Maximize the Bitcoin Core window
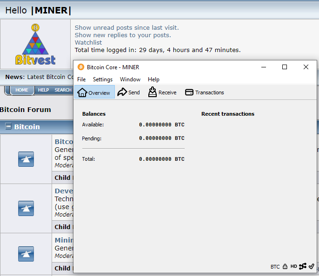The height and width of the screenshot is (276, 319). pyautogui.click(x=285, y=67)
